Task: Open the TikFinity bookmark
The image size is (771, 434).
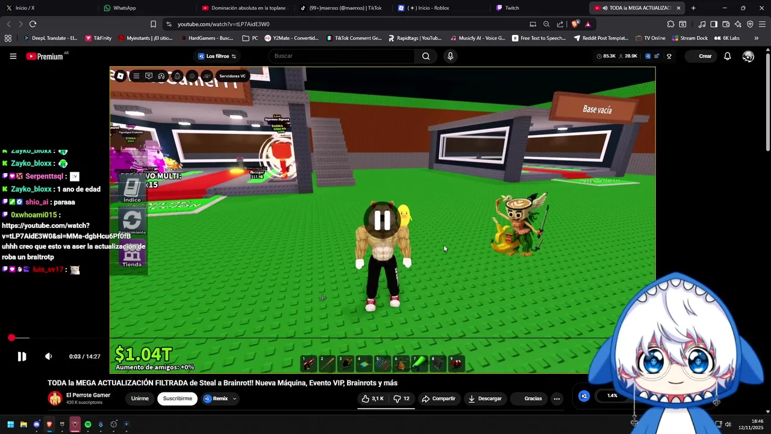Action: tap(98, 38)
